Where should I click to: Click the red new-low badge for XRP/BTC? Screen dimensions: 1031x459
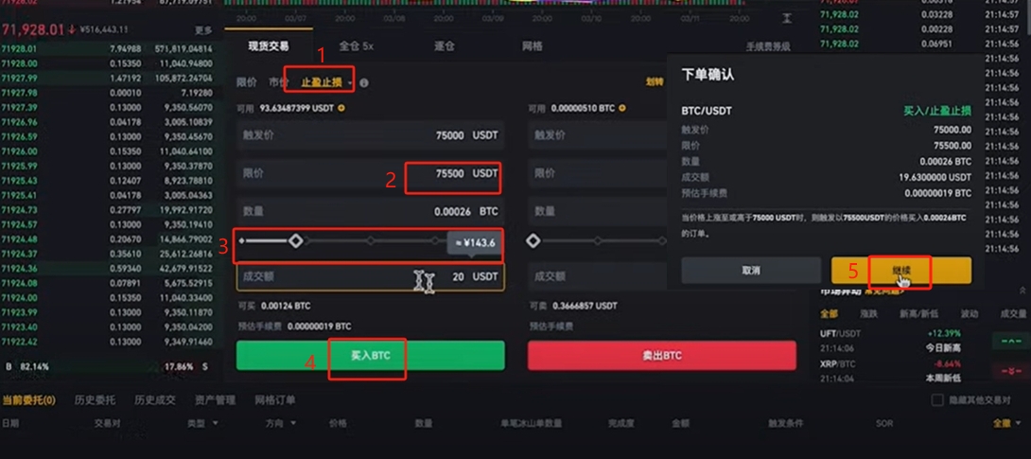(x=1010, y=371)
